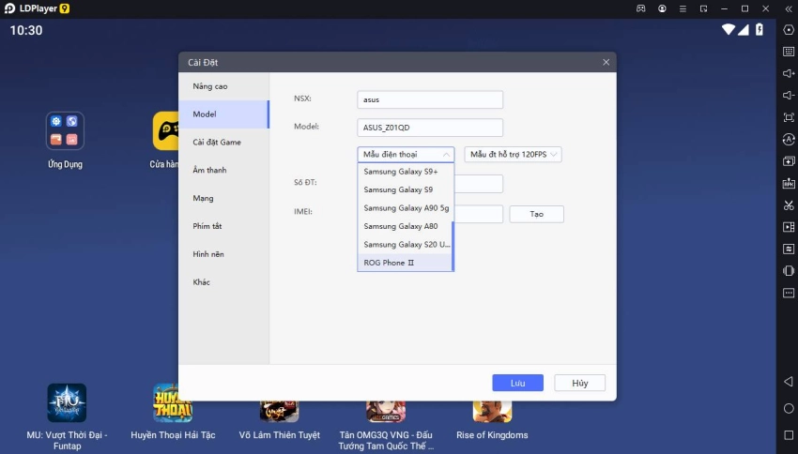Go to Mạng settings tab
798x454 pixels.
click(x=223, y=198)
